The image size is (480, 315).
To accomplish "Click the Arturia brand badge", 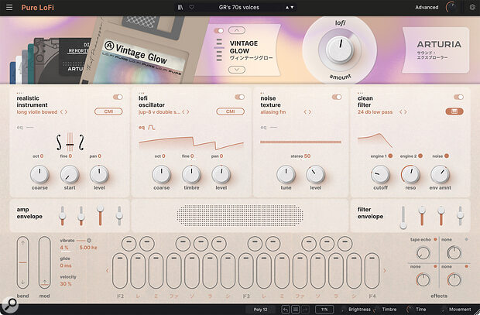I will (x=435, y=50).
